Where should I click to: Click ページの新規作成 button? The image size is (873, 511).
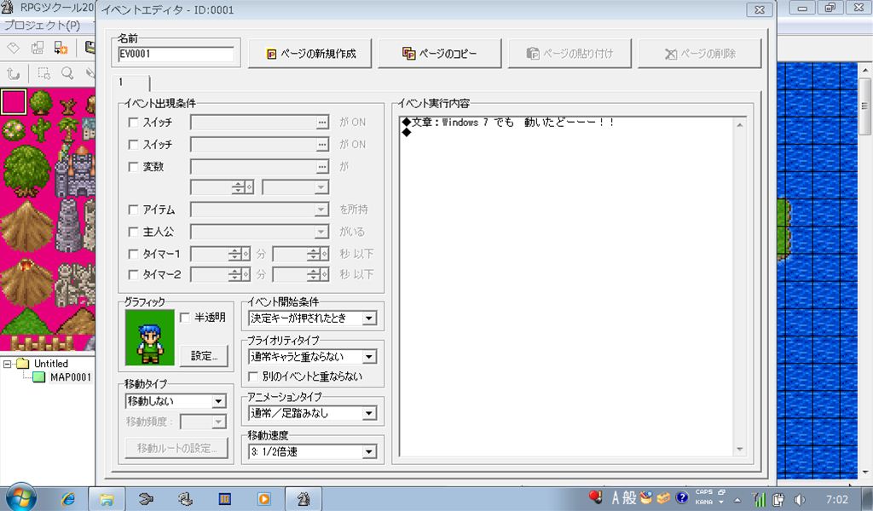pos(310,54)
